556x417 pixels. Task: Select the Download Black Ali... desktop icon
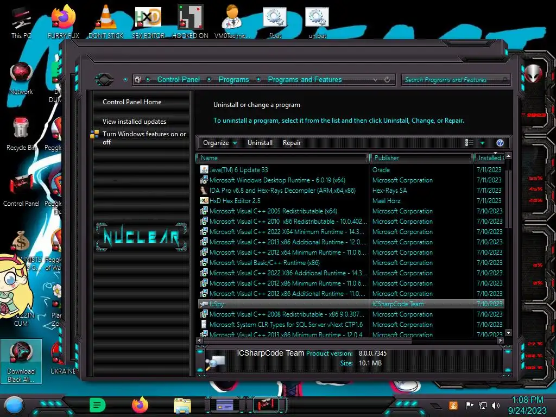click(21, 361)
